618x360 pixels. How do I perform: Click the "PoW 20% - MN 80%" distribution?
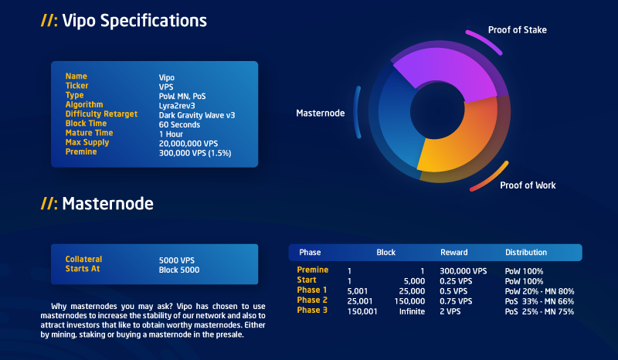coord(539,291)
